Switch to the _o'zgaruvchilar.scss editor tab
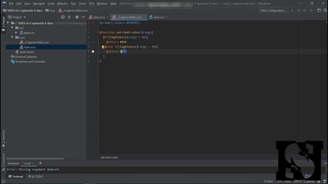The image size is (328, 184). coord(129,17)
